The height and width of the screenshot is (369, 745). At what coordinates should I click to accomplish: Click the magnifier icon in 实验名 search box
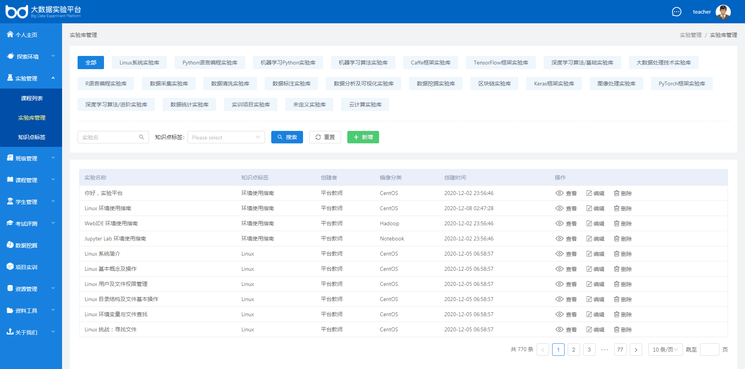142,137
